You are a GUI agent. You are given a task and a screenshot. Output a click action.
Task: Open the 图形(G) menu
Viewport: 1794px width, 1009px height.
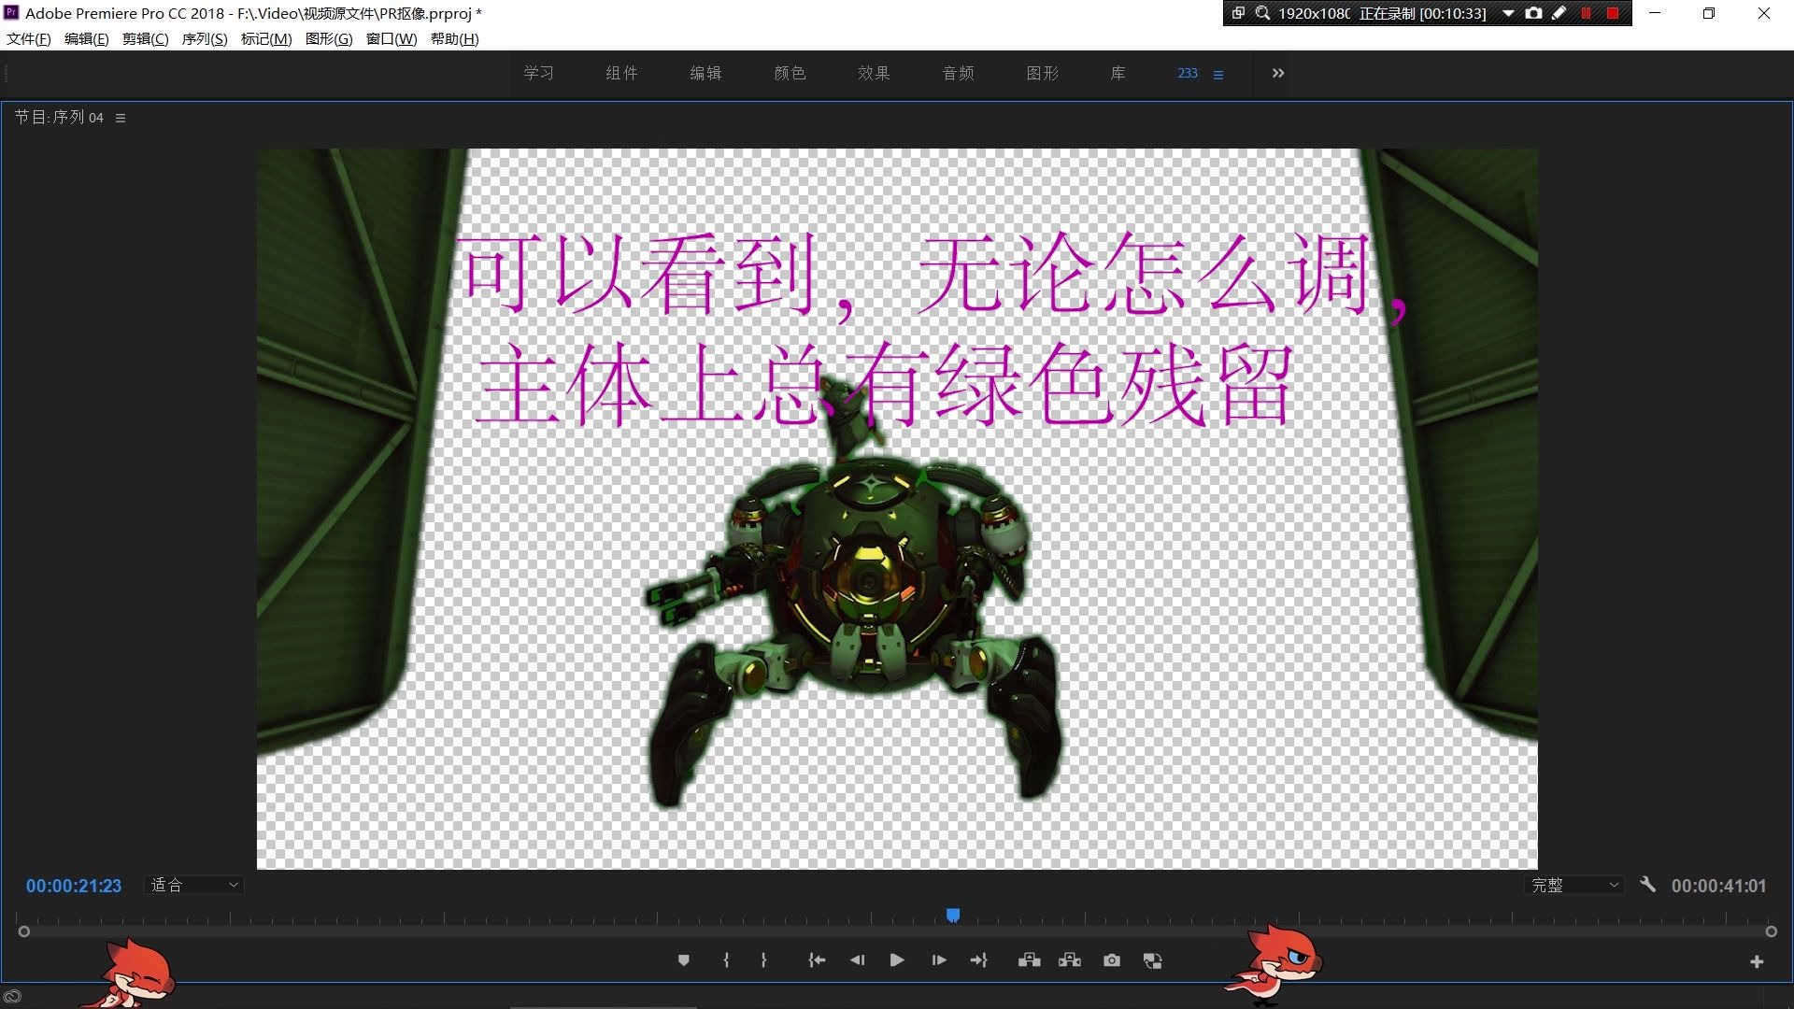(329, 38)
